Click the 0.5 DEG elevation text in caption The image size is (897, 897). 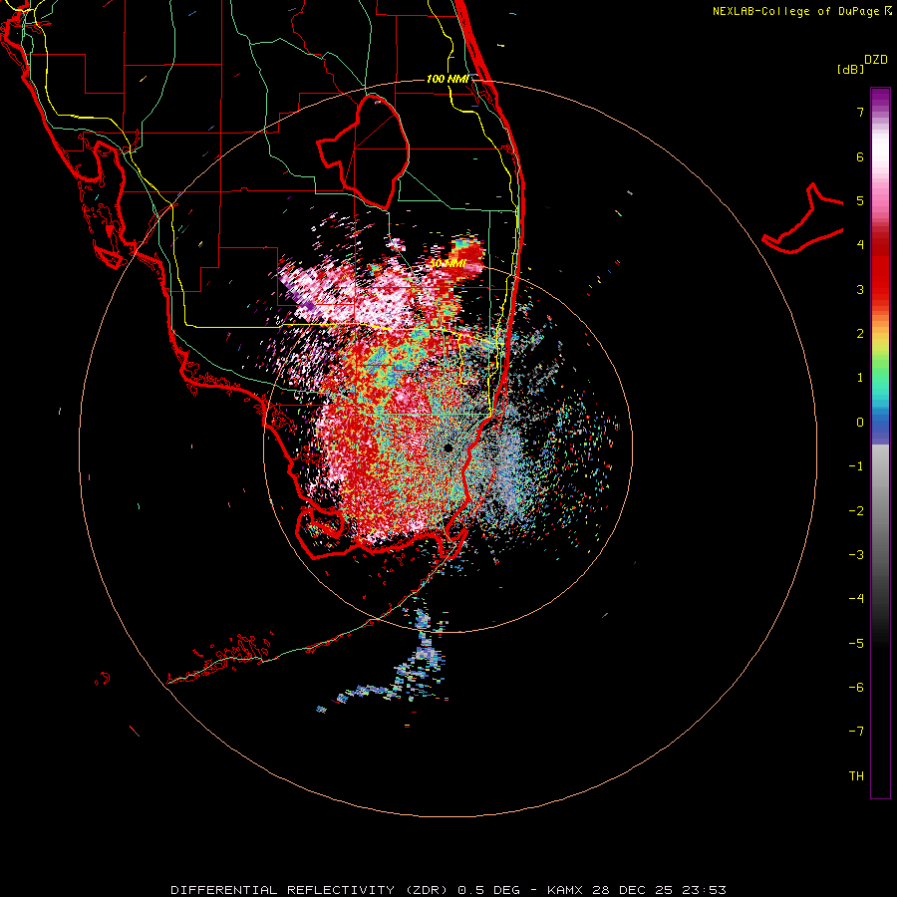click(488, 890)
